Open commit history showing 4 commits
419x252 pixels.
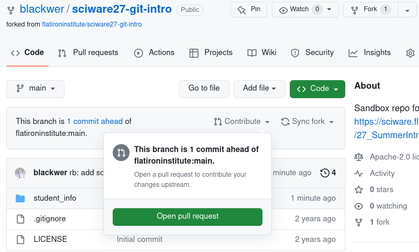coord(328,173)
